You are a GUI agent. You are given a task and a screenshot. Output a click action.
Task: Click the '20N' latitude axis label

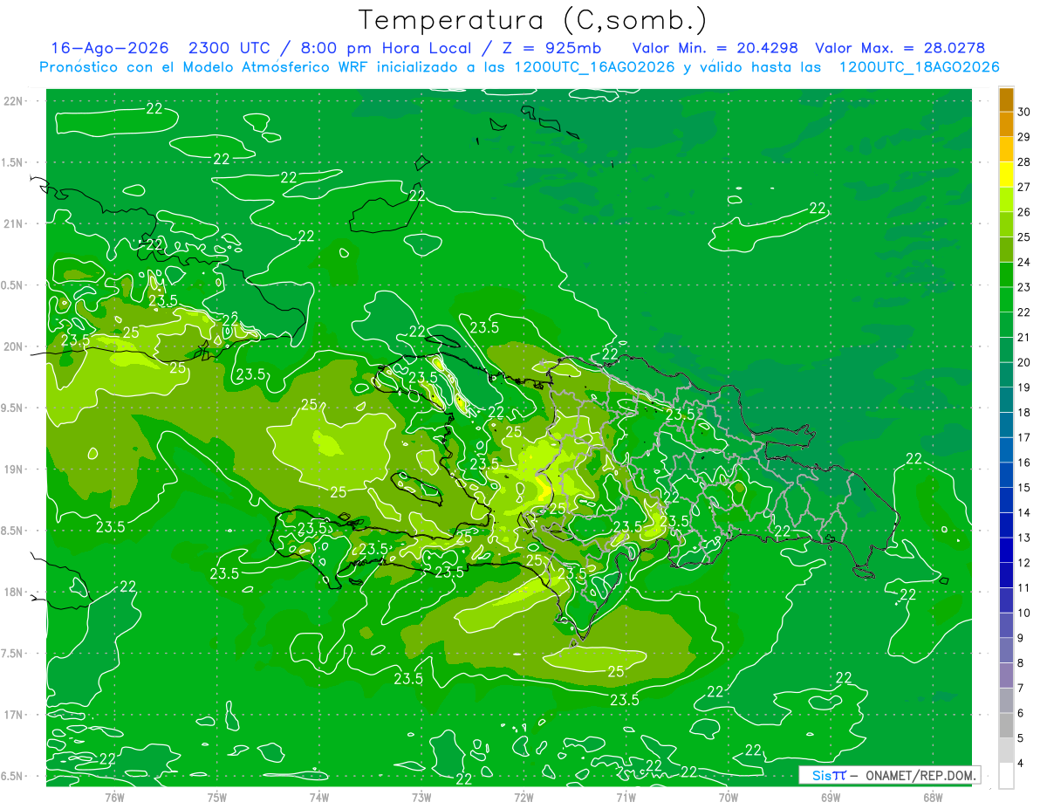[15, 346]
